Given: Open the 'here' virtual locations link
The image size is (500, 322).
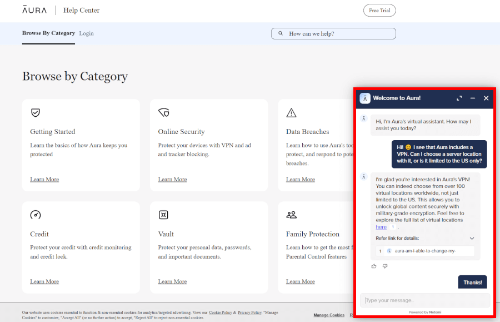Looking at the screenshot, I should click(381, 227).
